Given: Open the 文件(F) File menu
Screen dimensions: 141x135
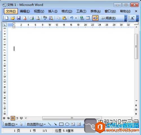Looking at the screenshot, I should (11, 11).
